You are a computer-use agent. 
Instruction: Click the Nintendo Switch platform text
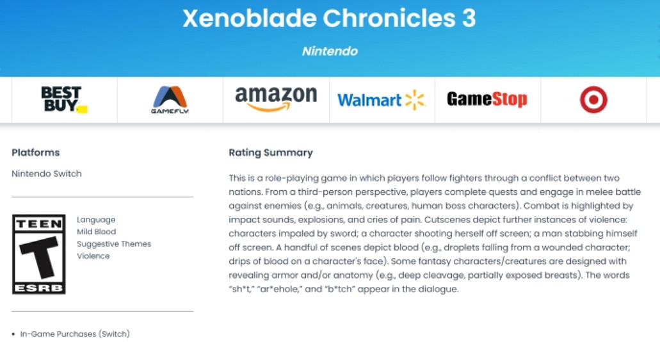pyautogui.click(x=47, y=174)
